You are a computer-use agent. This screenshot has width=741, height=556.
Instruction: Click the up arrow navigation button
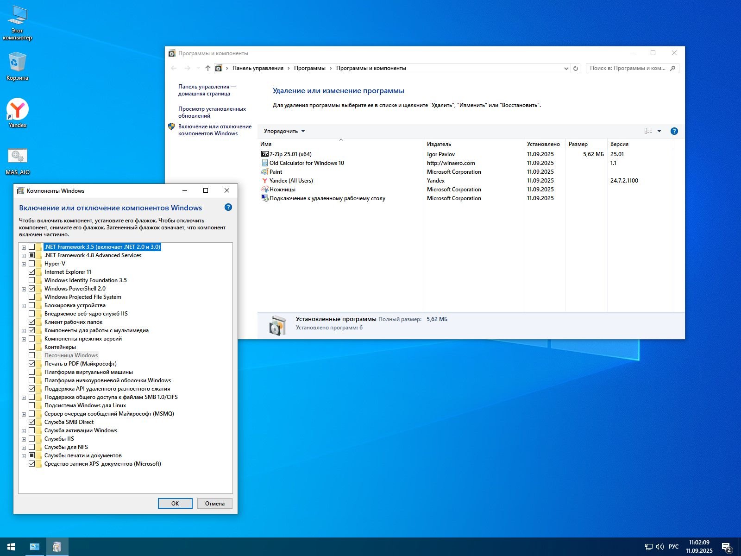point(207,68)
